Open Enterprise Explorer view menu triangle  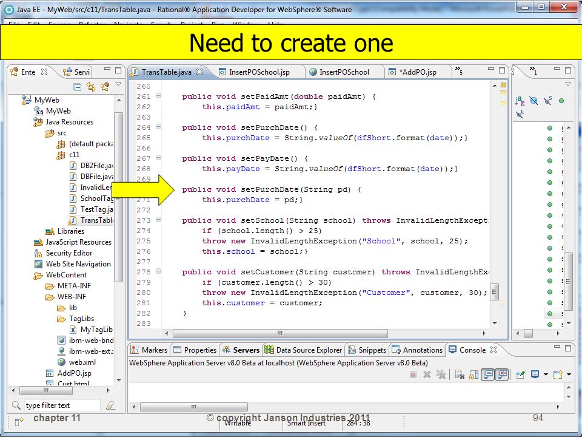click(118, 84)
